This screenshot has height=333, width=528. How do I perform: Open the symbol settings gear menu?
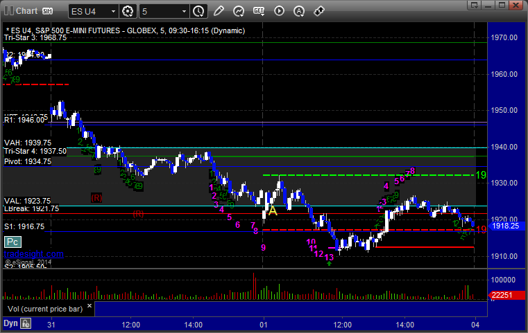pyautogui.click(x=128, y=12)
